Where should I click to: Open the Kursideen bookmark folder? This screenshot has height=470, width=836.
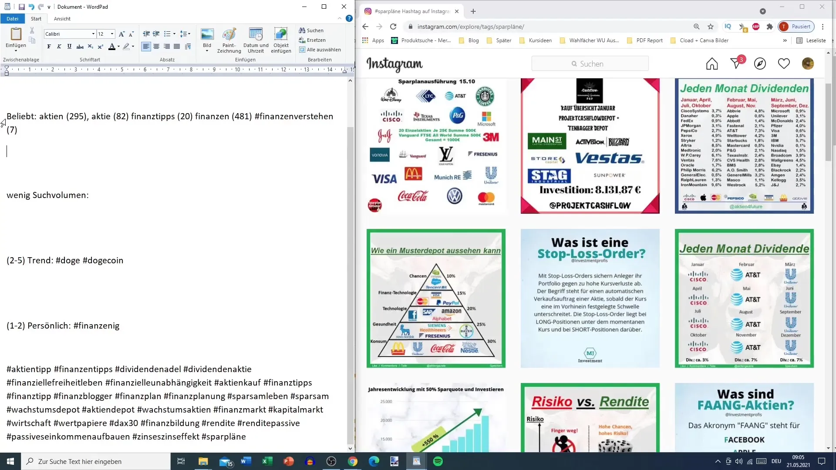(536, 40)
